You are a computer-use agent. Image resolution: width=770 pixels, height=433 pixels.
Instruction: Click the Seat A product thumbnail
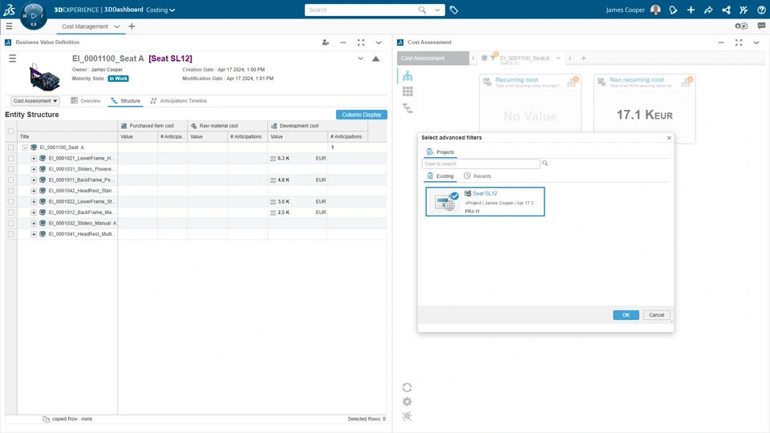[x=44, y=77]
